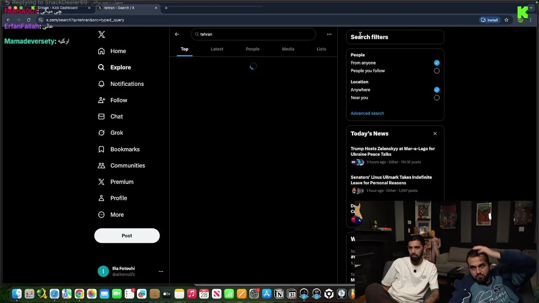Open Trump Hosts Zelenskyy news story
539x303 pixels.
click(x=395, y=155)
